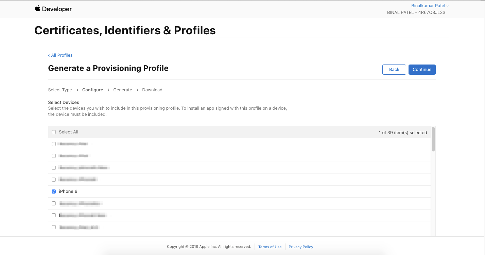Select the Configure breadcrumb step
485x255 pixels.
pos(93,90)
